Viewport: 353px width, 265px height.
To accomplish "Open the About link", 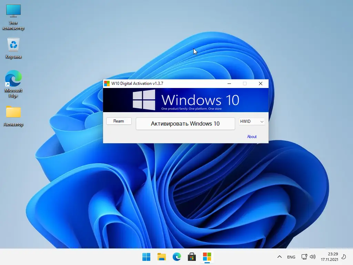I will (252, 137).
